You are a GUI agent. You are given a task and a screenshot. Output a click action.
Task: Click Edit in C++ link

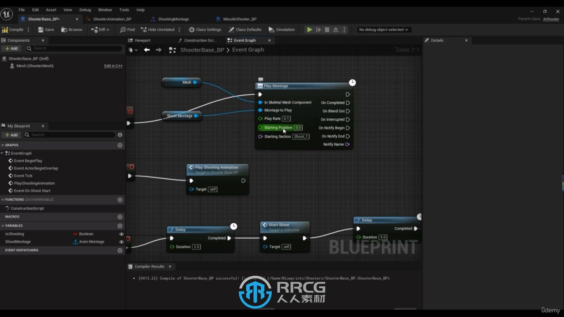113,66
